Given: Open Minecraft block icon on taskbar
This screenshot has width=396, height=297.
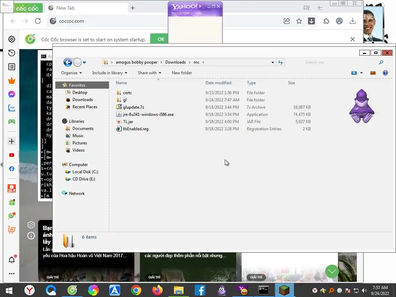Looking at the screenshot, I should point(284,290).
